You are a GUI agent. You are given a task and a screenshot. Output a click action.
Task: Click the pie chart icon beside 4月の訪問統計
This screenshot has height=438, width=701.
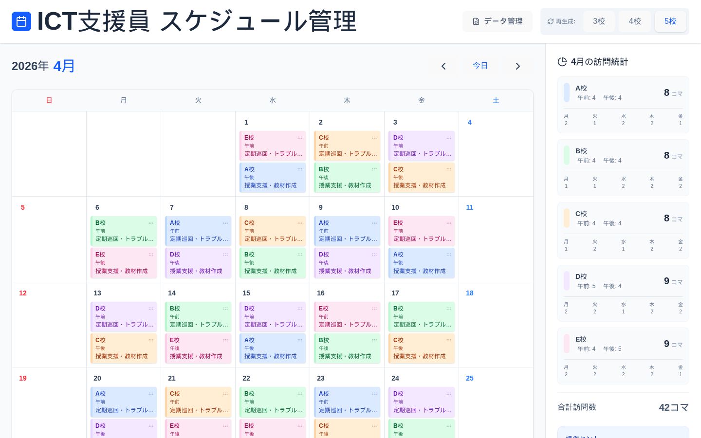coord(562,62)
